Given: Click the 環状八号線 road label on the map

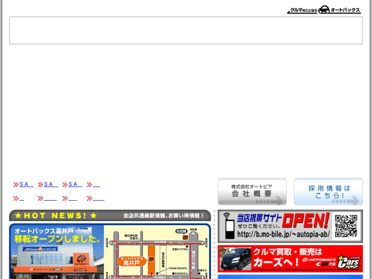Looking at the screenshot, I should tap(193, 260).
